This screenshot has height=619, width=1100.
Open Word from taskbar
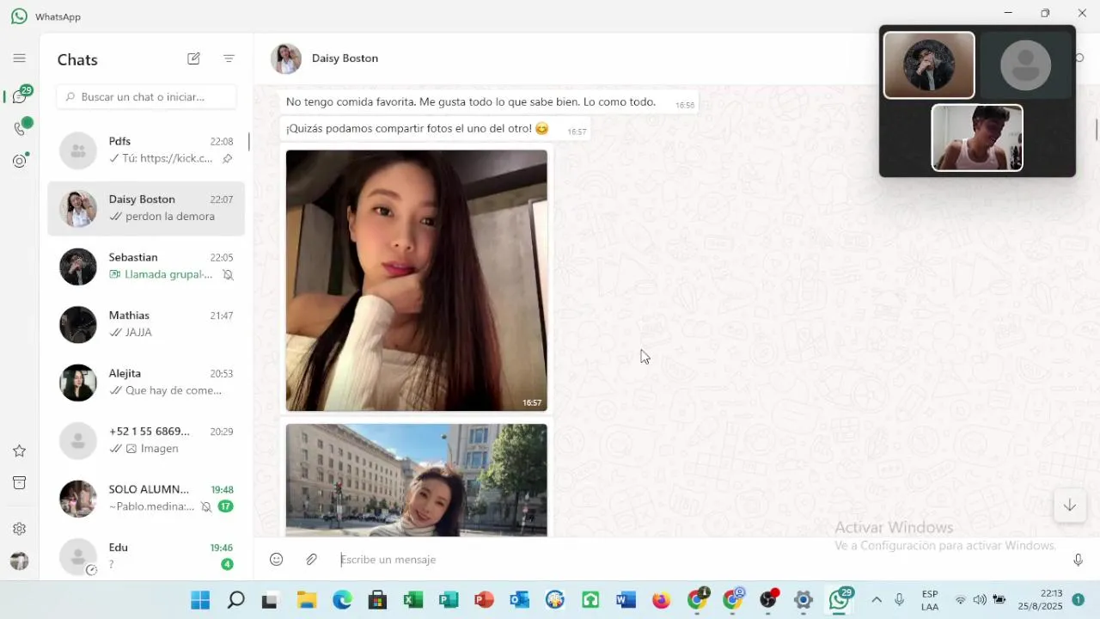(x=626, y=600)
